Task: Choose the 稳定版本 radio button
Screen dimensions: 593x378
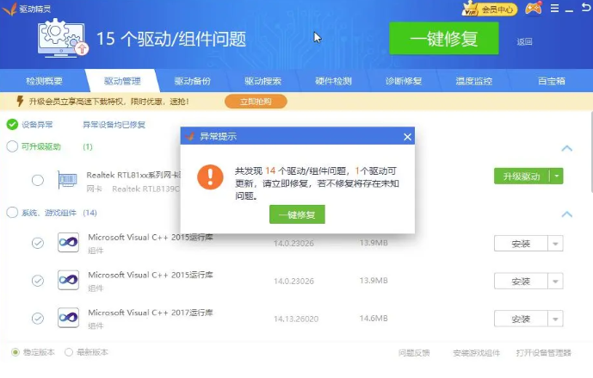Action: pyautogui.click(x=15, y=352)
